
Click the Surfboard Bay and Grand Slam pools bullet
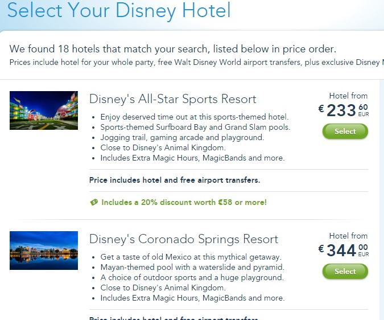pos(195,127)
